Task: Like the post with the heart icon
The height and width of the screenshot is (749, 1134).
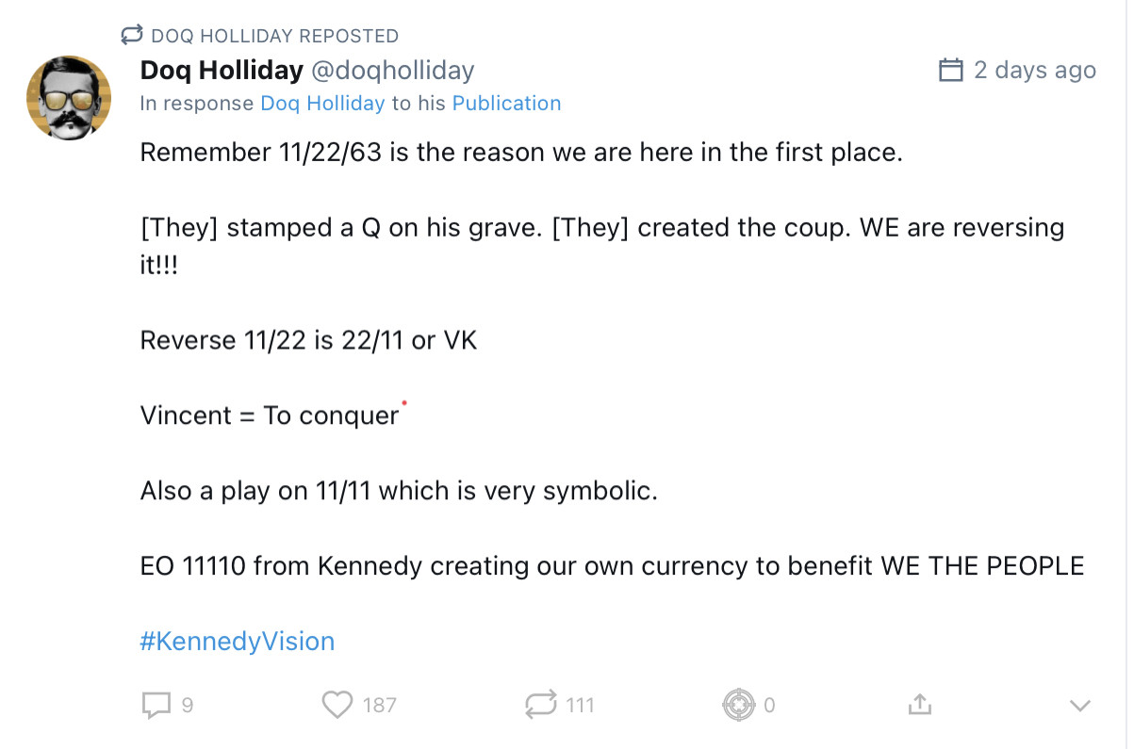Action: click(x=337, y=704)
